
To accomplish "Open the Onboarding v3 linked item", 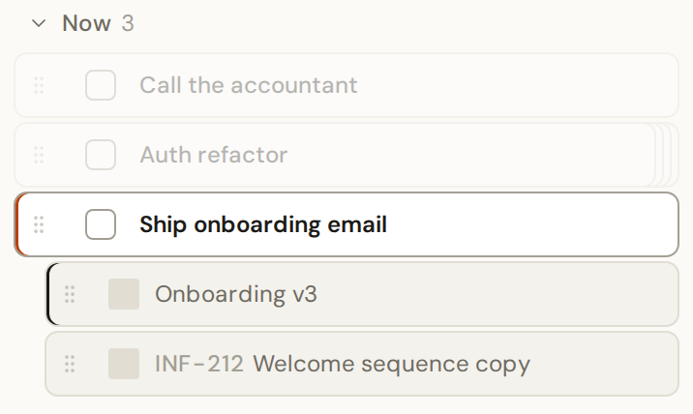I will 236,294.
